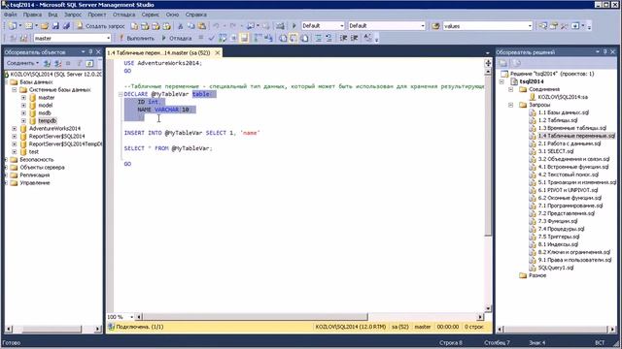Click the Создать запрос button
This screenshot has height=349, width=622.
point(101,26)
